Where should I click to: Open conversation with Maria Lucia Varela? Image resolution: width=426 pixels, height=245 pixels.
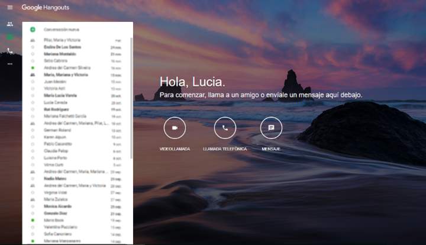tap(60, 95)
